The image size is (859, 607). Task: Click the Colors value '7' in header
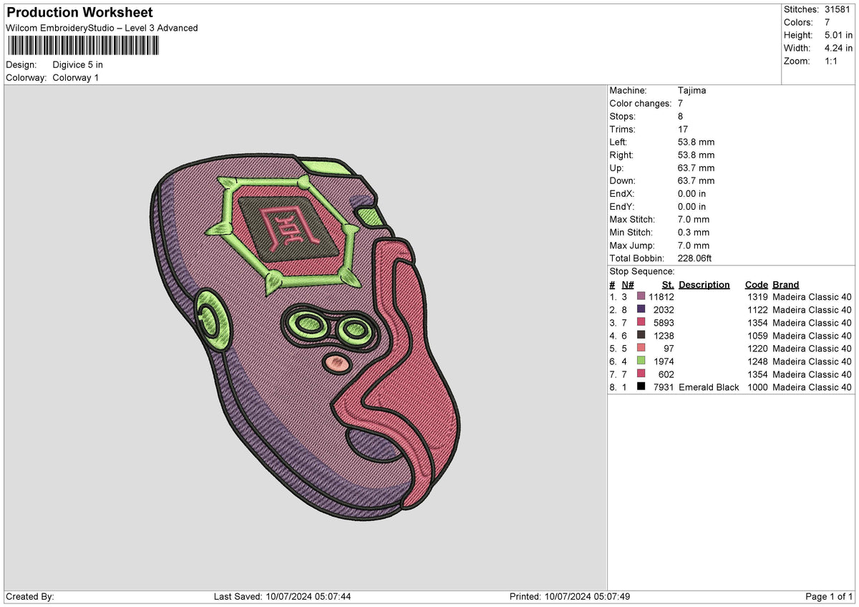(x=828, y=22)
